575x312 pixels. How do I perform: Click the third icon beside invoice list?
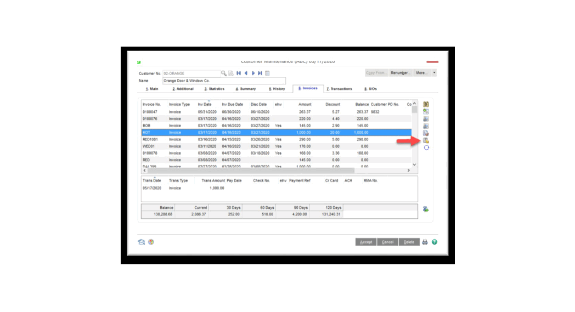pos(426,119)
